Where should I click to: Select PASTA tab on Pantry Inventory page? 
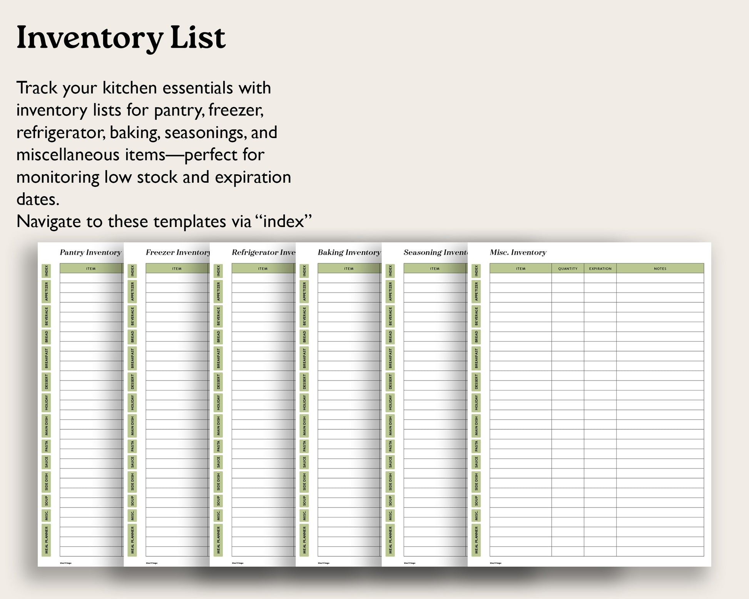46,446
